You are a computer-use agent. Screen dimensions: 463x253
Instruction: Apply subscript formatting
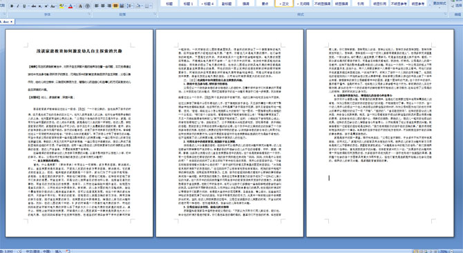pos(40,6)
